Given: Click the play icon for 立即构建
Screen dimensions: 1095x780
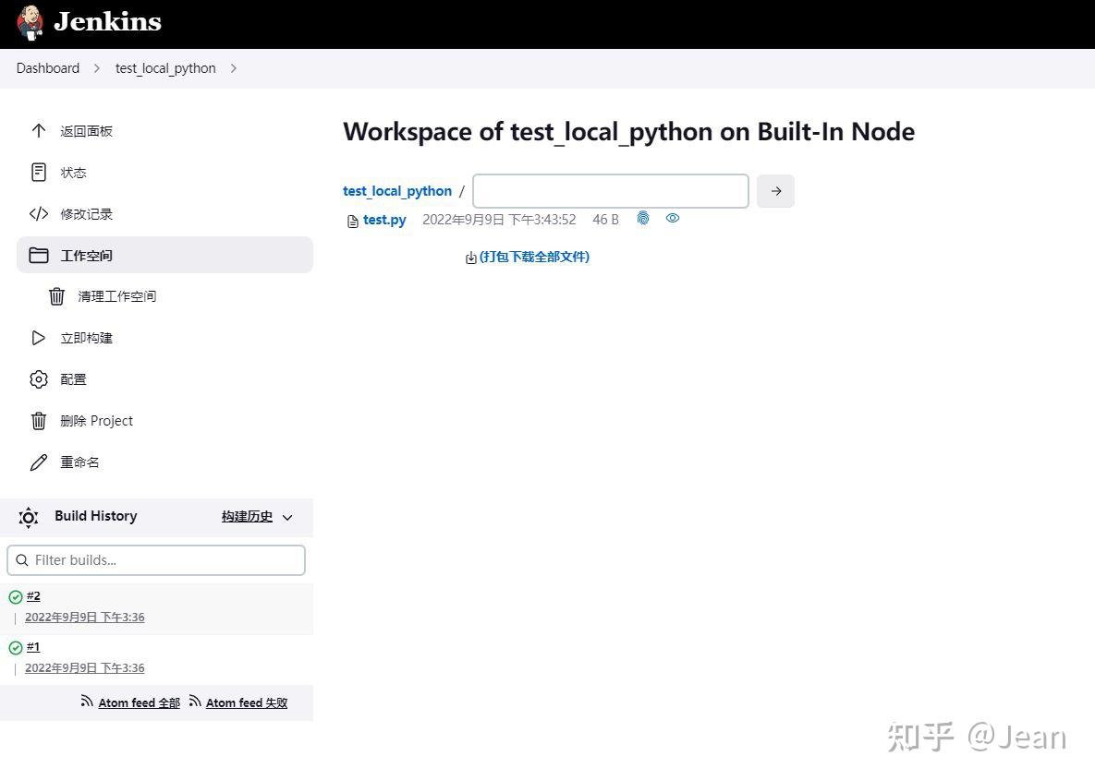Looking at the screenshot, I should point(38,338).
